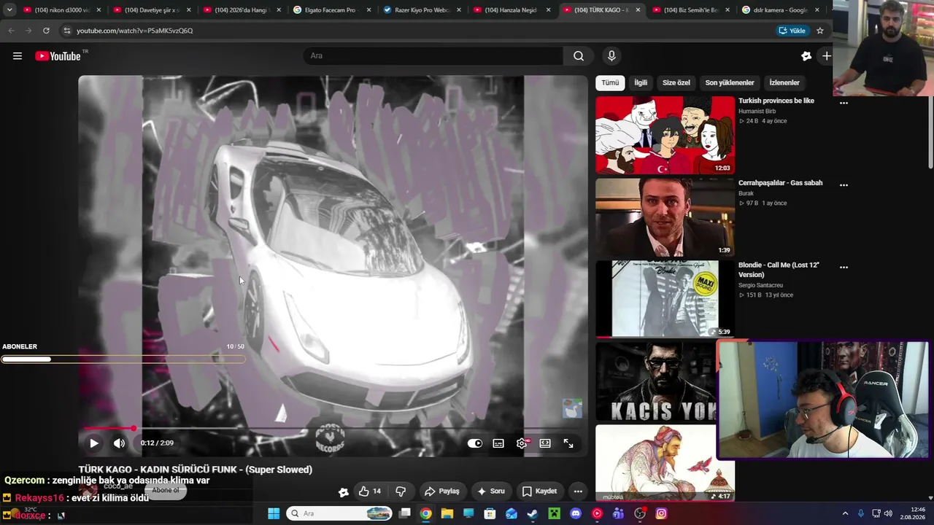Image resolution: width=934 pixels, height=525 pixels.
Task: Click the Chrome address bar URL
Action: tap(134, 31)
